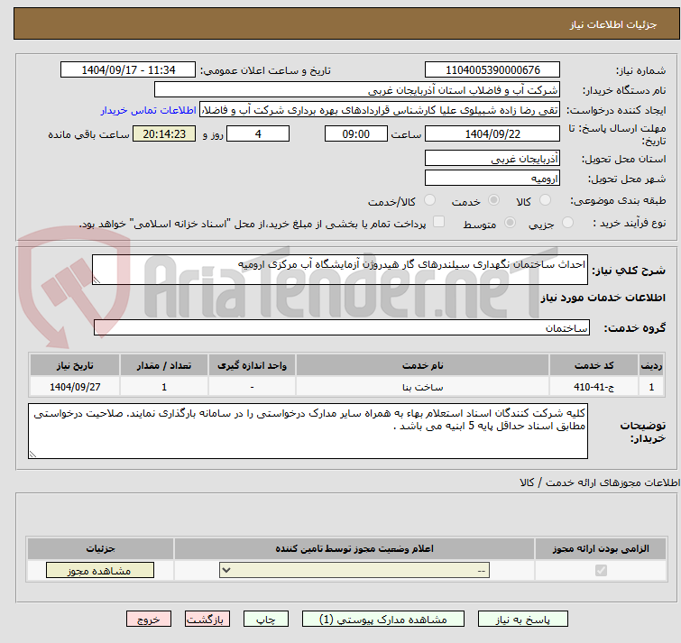Click the چاپ print button
The image size is (681, 643).
[266, 620]
